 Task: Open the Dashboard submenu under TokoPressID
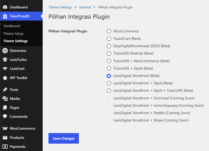coord(12,26)
